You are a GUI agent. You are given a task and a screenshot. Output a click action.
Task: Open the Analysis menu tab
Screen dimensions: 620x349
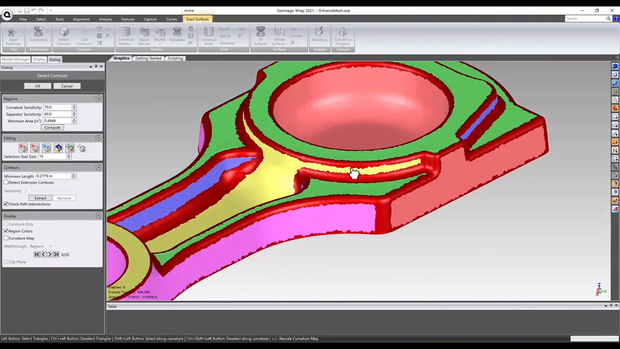coord(105,19)
